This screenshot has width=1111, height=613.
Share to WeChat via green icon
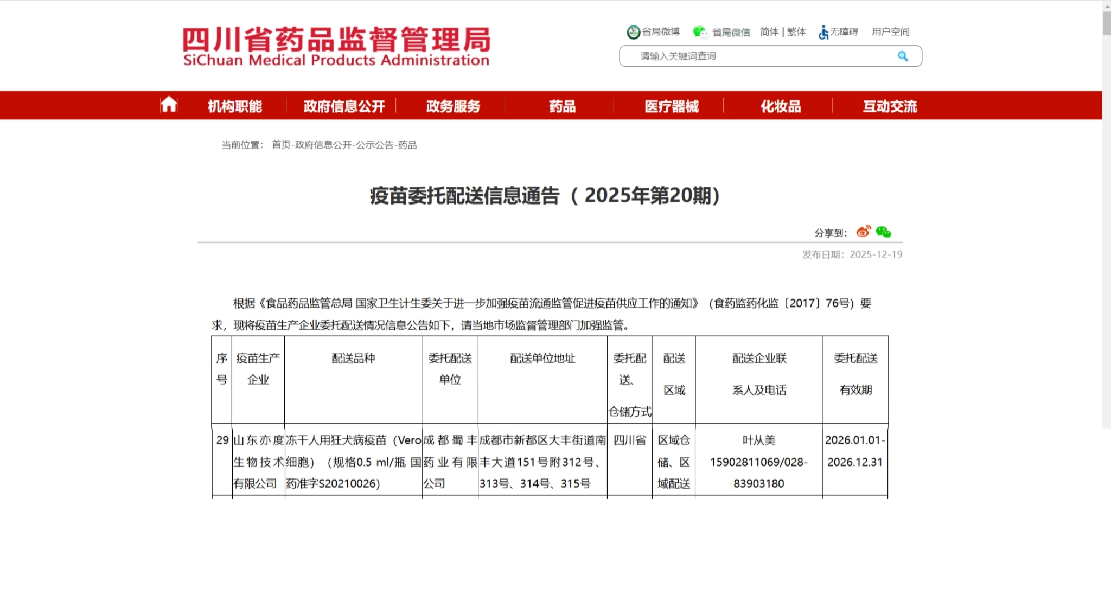(x=883, y=232)
